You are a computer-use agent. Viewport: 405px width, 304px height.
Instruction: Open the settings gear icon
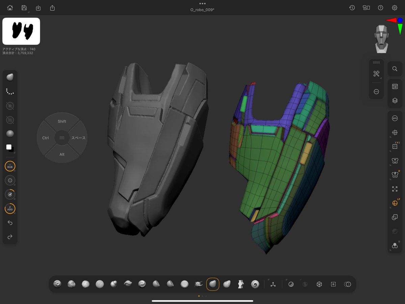click(x=395, y=8)
